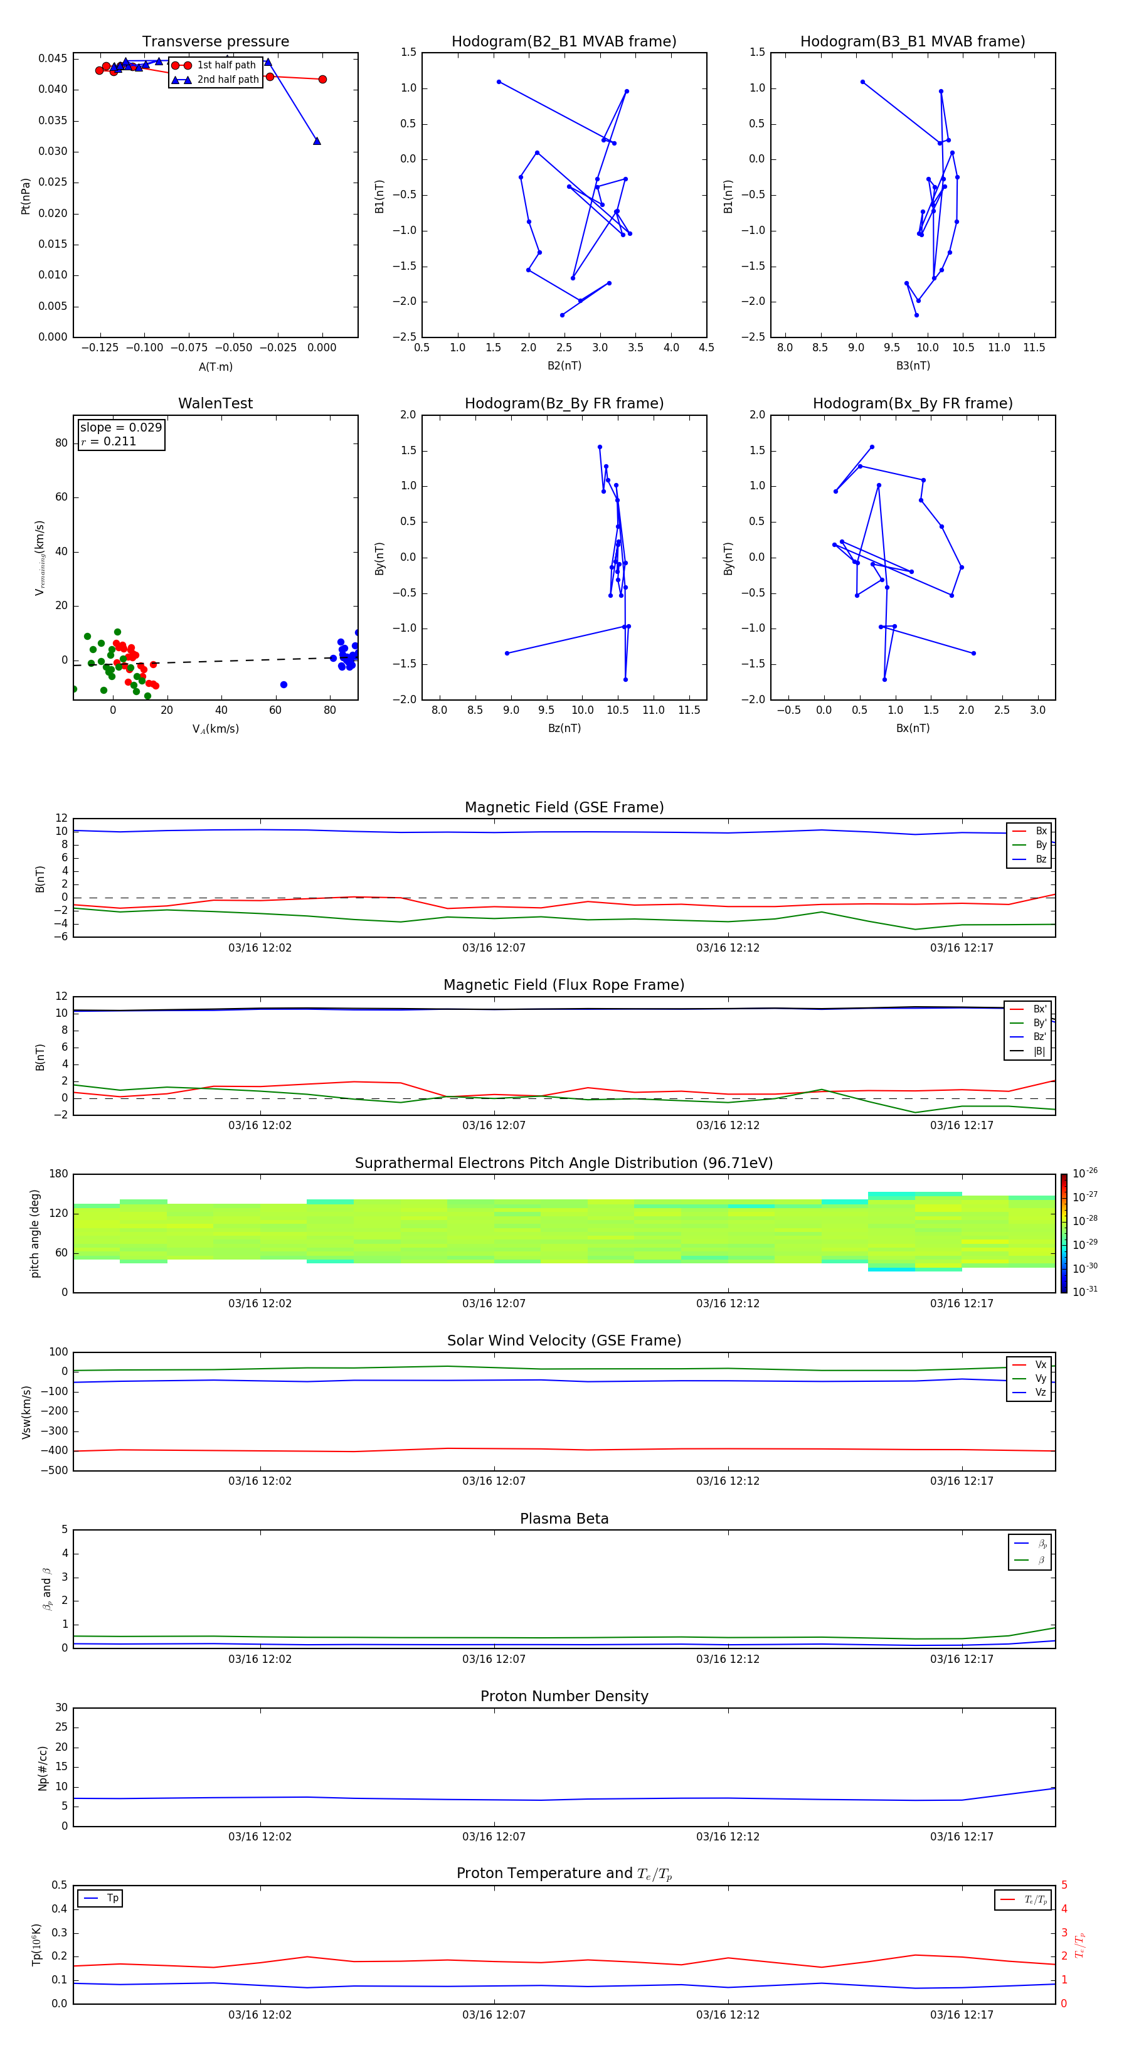Click the 'Plasma Beta' plot title
Viewport: 1129px width, 2070px height.
(x=564, y=1519)
